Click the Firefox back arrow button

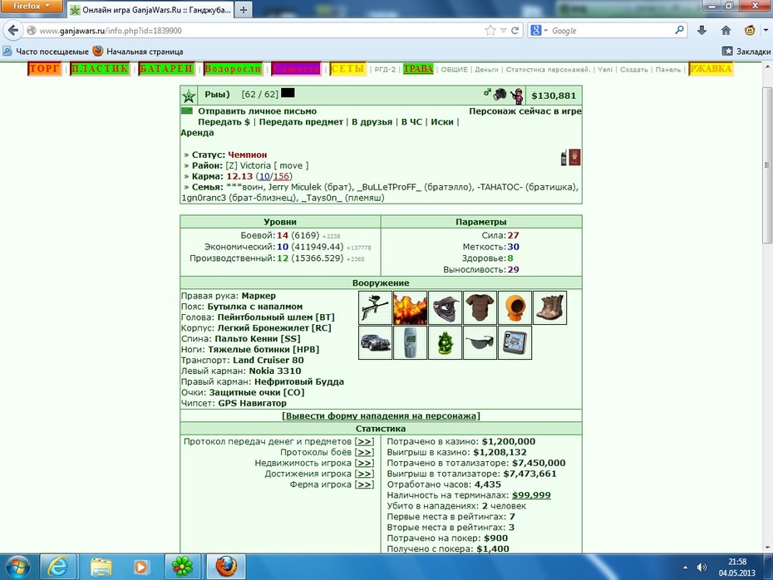(x=13, y=31)
